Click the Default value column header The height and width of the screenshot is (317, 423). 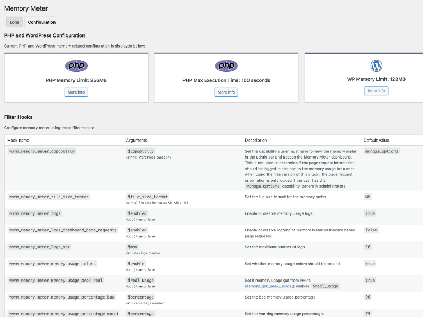[376, 141]
